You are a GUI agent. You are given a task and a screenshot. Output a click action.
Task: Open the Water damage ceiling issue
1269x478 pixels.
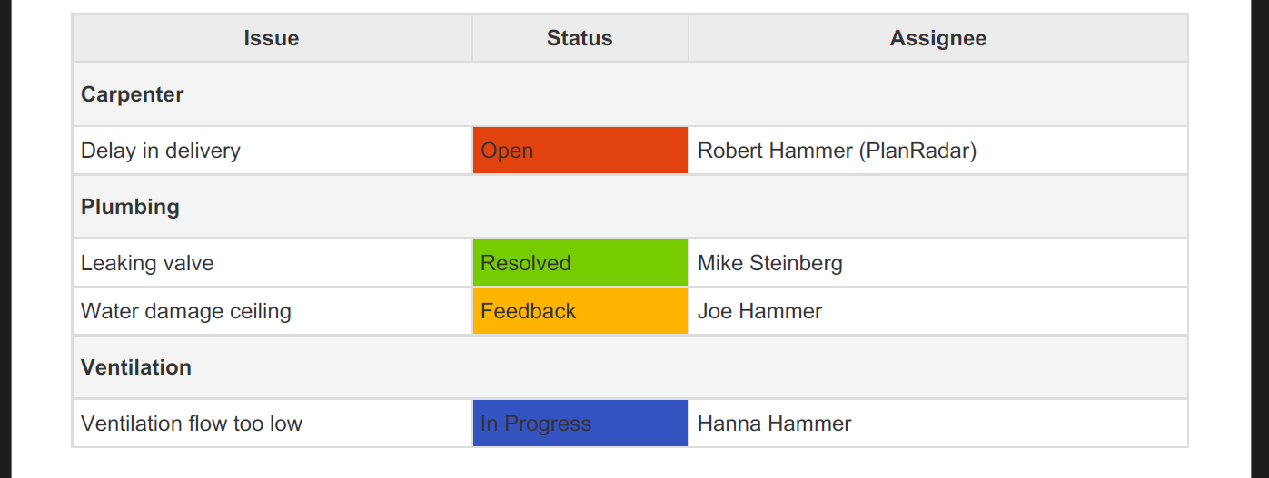pyautogui.click(x=186, y=311)
